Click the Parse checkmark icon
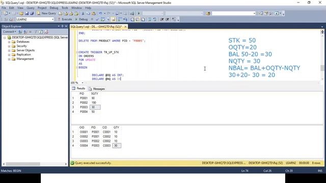 97,19
